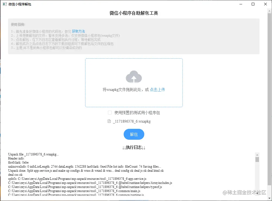Click the log line 'firstMark: 0xbe'
This screenshot has height=201, width=272.
[18, 162]
